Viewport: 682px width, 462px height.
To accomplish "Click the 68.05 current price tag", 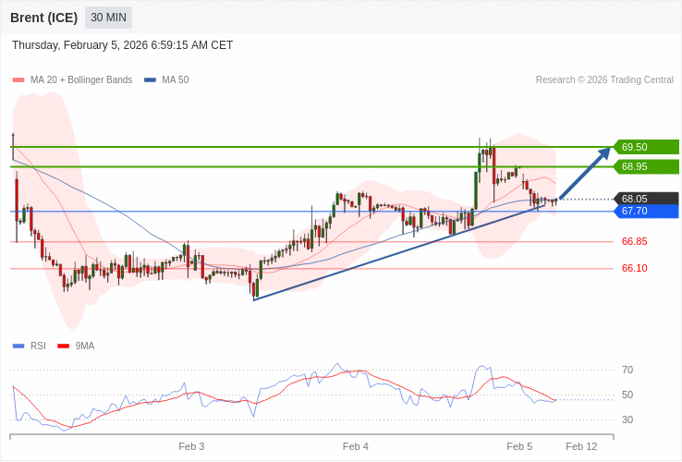I will 645,199.
